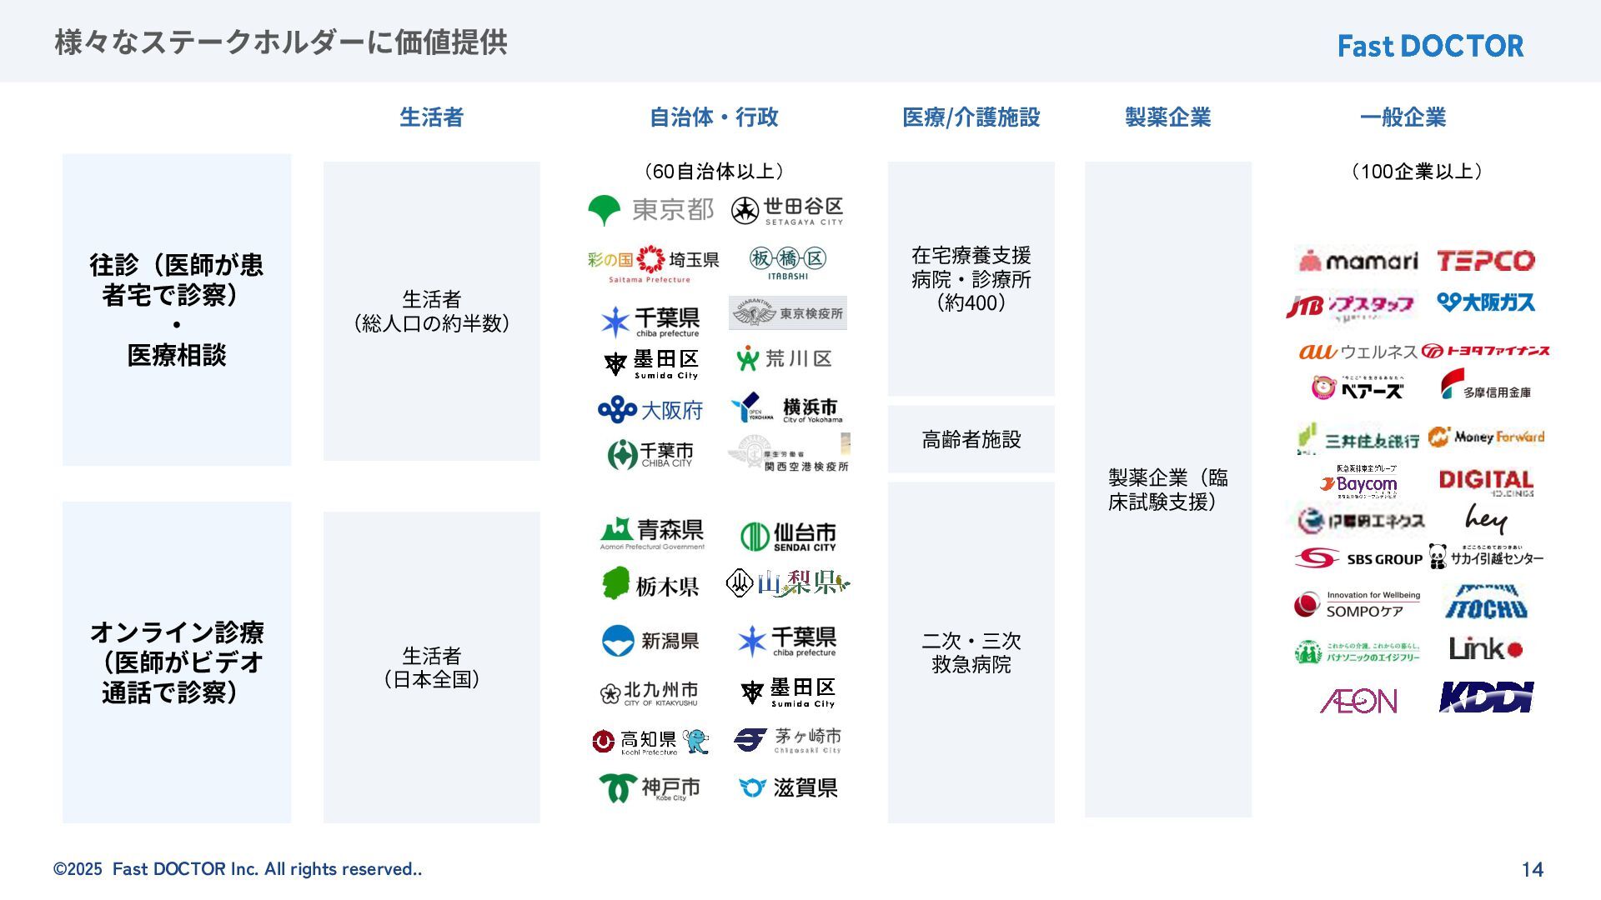Click the Money Forward logo

(1486, 437)
